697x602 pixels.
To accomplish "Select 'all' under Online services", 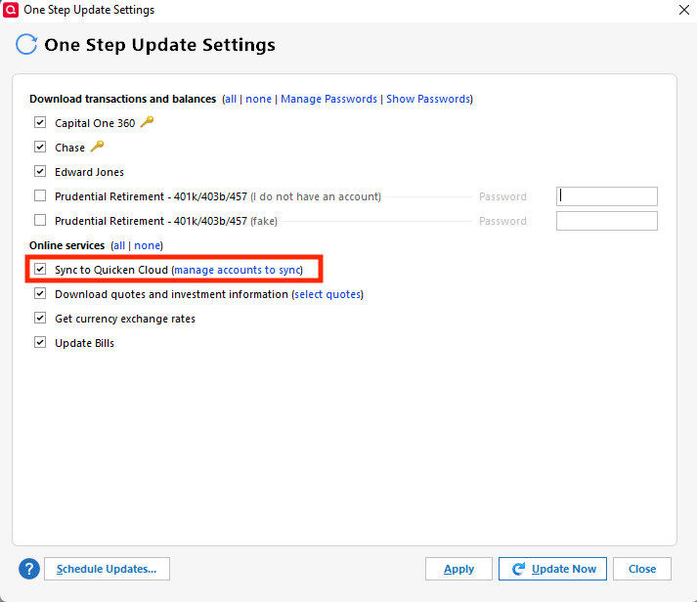I will click(x=118, y=245).
